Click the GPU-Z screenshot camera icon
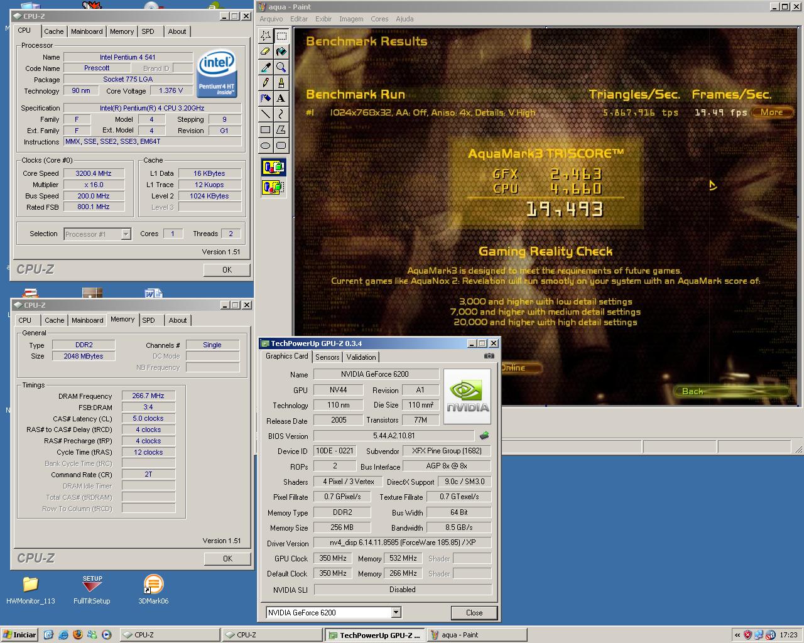This screenshot has height=643, width=804. click(x=489, y=356)
